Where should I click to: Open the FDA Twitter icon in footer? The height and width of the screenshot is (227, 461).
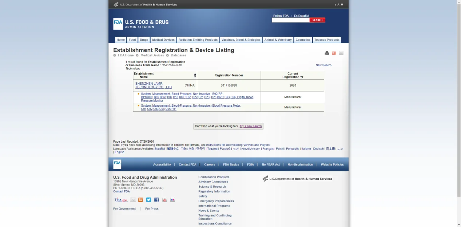[x=148, y=200]
